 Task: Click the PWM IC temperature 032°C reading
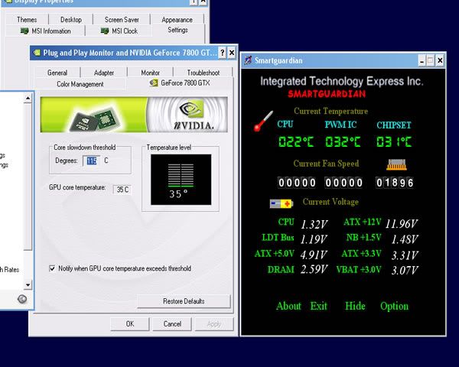pos(343,142)
